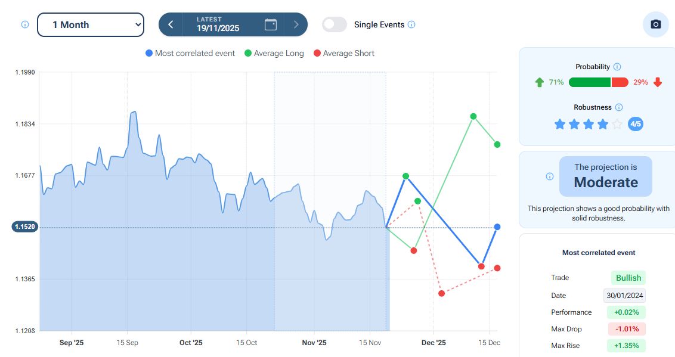The height and width of the screenshot is (357, 675).
Task: Click info icon next to Single Events
Action: click(x=411, y=24)
